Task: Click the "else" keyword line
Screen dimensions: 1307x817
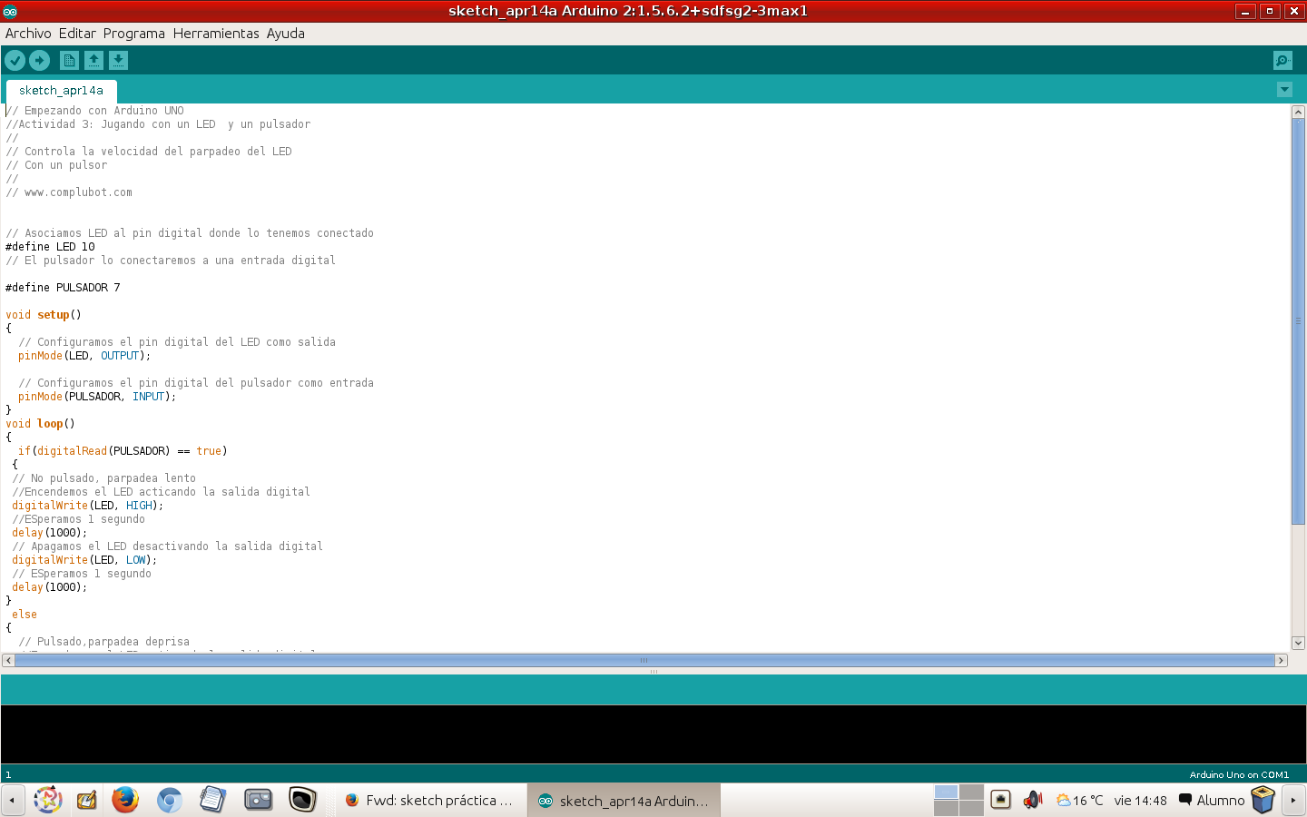Action: (x=25, y=615)
